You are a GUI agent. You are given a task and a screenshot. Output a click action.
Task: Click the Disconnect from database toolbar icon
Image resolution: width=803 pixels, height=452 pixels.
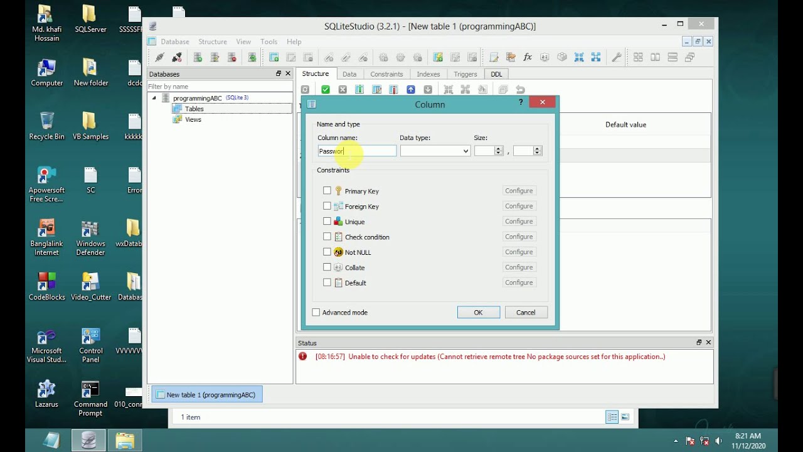(x=177, y=57)
